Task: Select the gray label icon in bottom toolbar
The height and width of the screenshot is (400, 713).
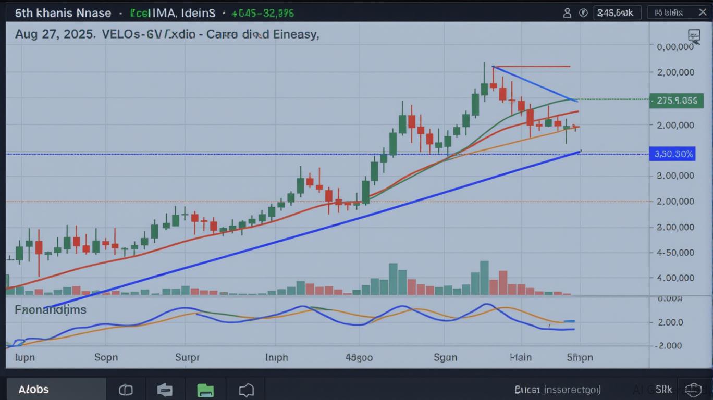Action: pos(165,390)
